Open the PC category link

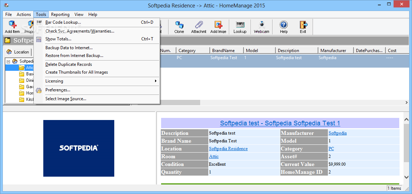click(x=331, y=149)
